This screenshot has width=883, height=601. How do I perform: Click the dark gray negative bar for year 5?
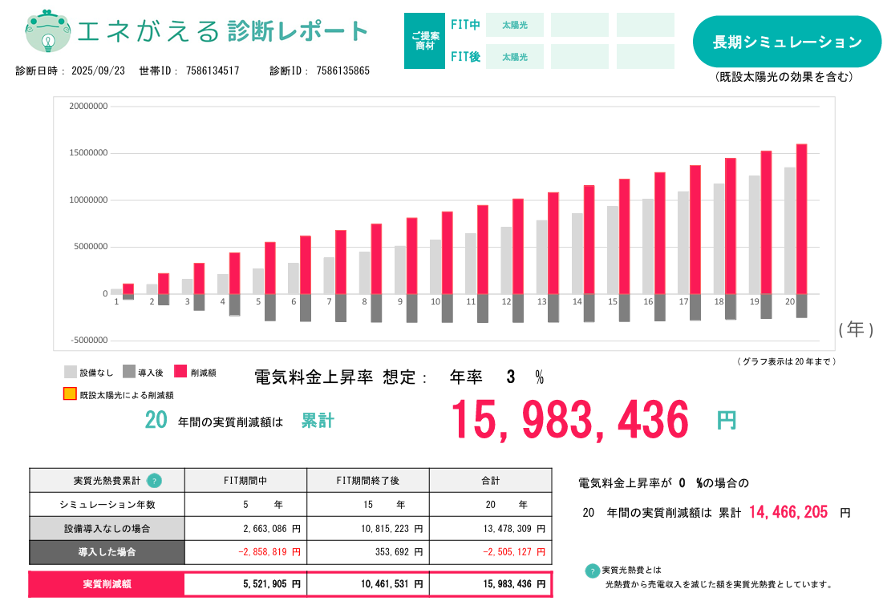pos(270,307)
